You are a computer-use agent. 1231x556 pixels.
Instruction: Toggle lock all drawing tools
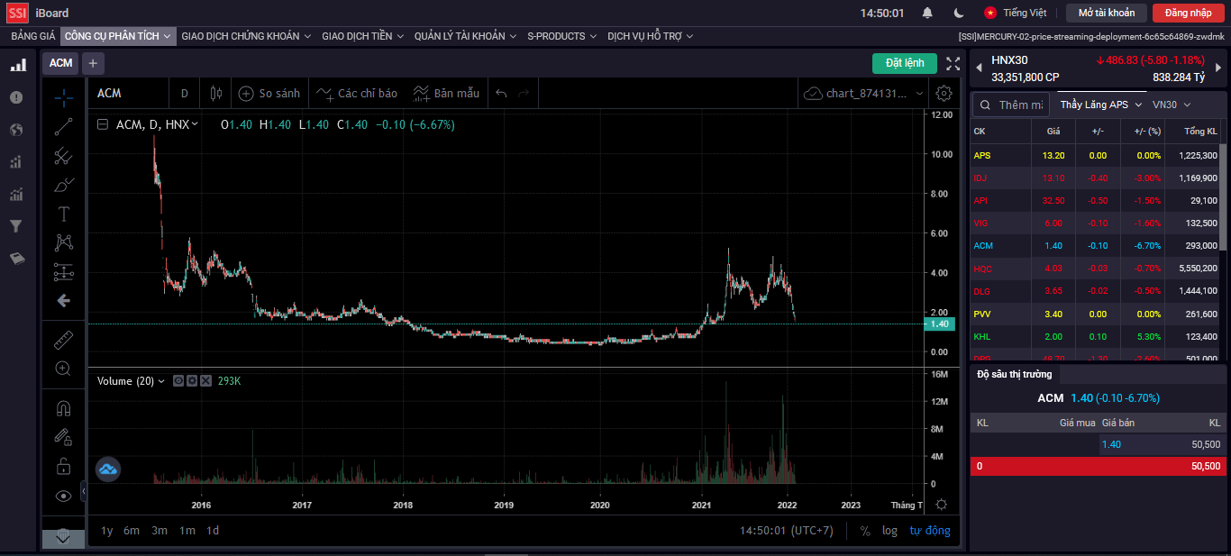[63, 466]
